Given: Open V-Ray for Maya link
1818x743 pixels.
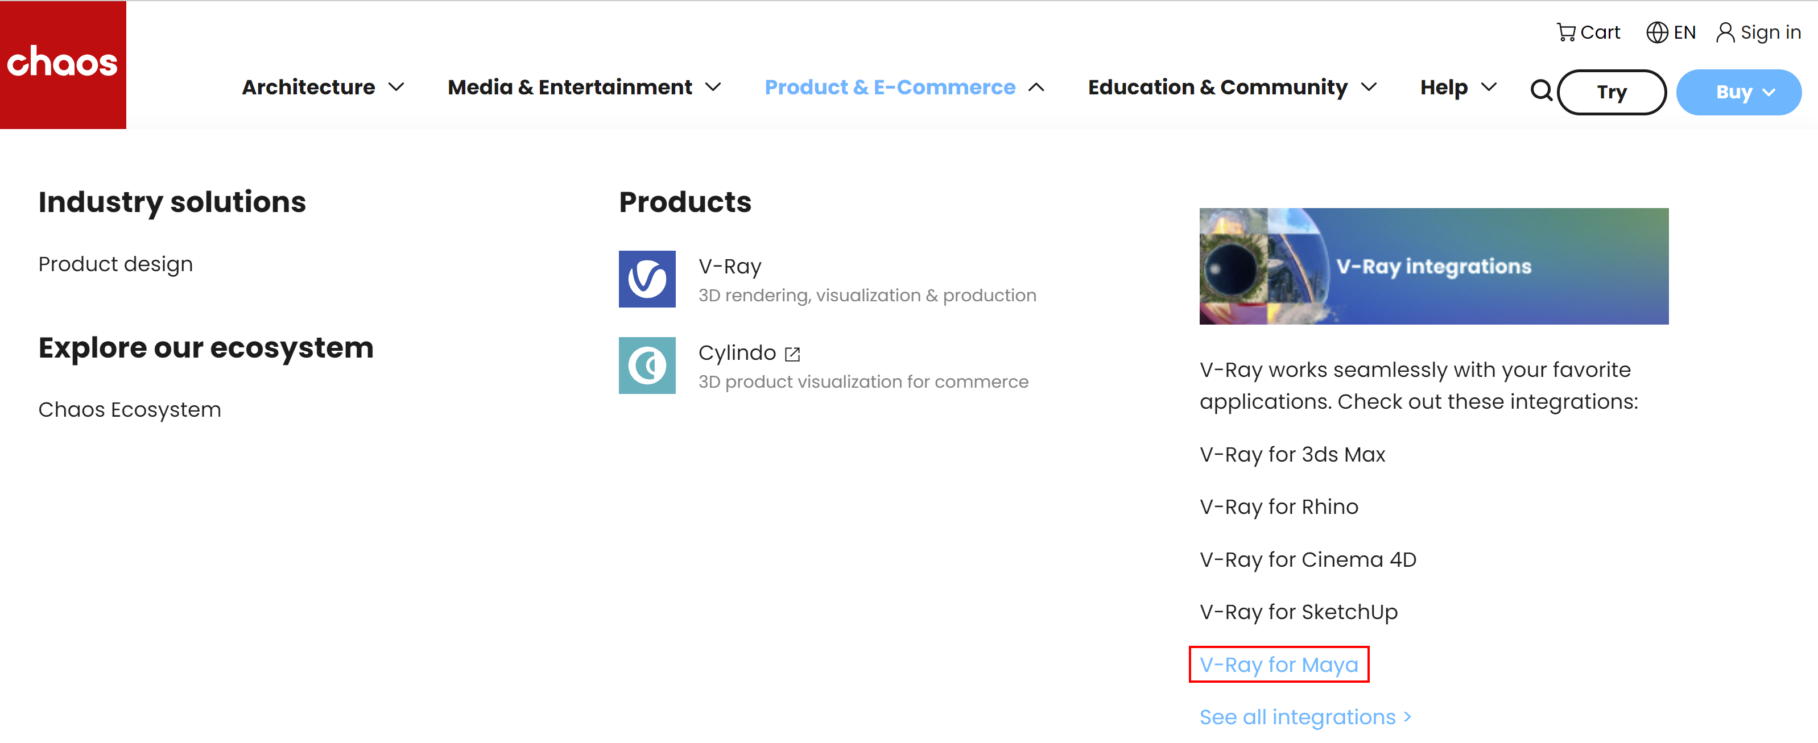Looking at the screenshot, I should pyautogui.click(x=1278, y=665).
